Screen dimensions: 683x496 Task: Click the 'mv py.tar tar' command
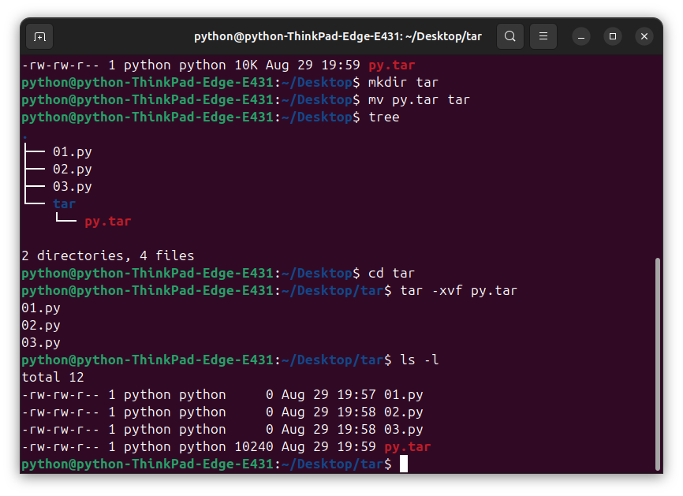pos(419,99)
